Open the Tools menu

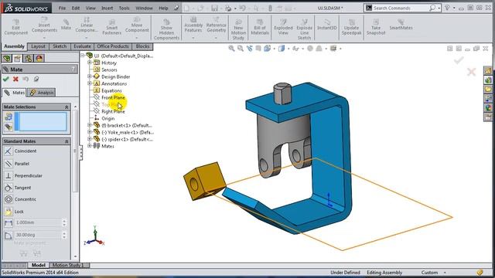[124, 8]
